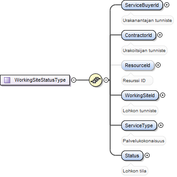
Task: Collapse the sequence compositor children
Action: 106,80
